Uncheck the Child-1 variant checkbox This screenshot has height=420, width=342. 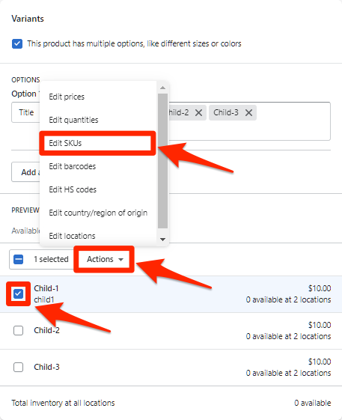[18, 293]
